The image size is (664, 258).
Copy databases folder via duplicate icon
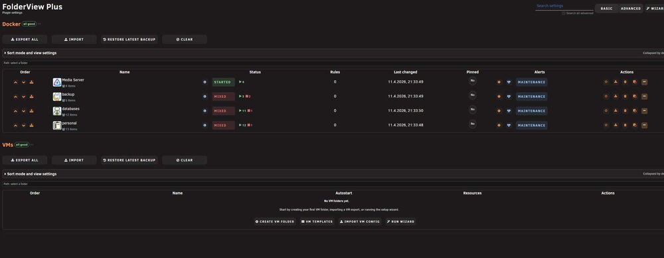(635, 111)
